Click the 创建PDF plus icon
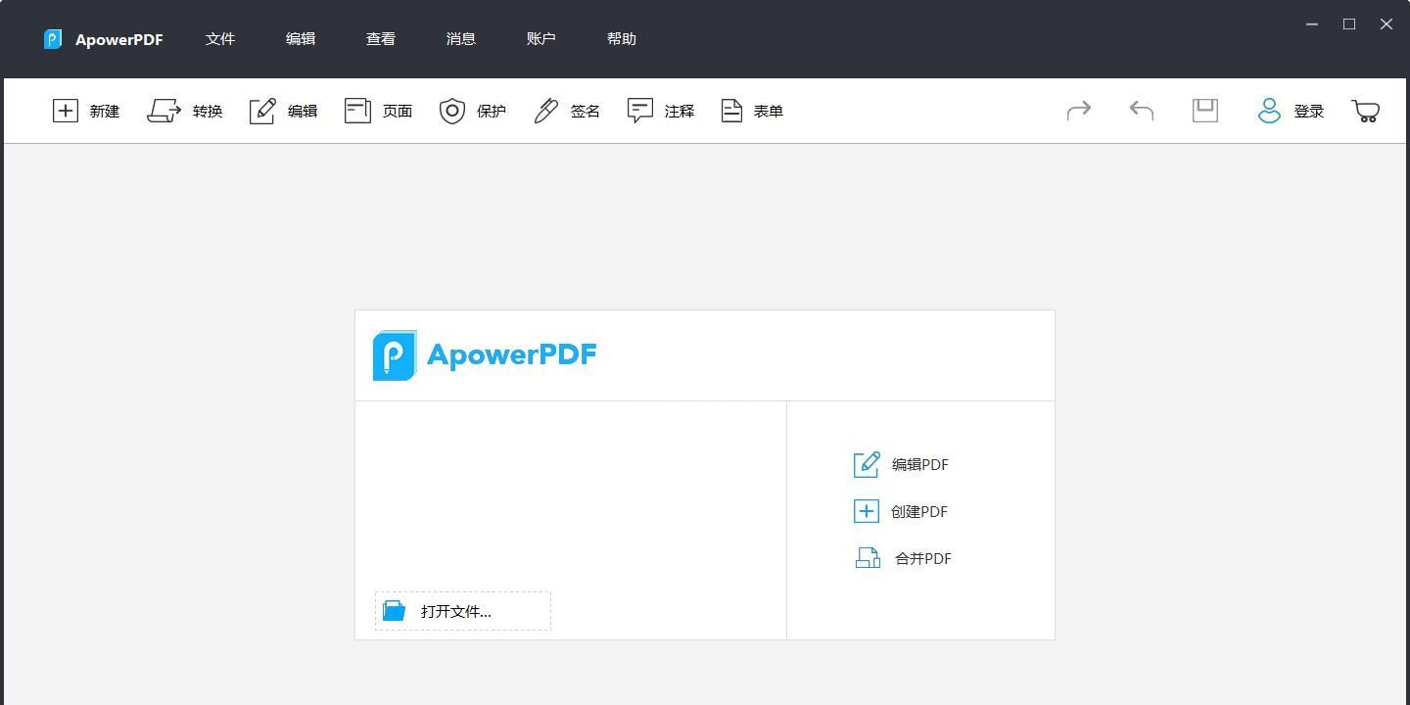 tap(867, 511)
